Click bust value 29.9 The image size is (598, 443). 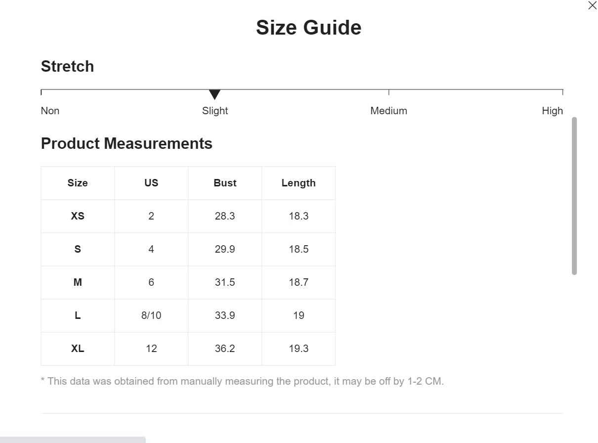pyautogui.click(x=225, y=249)
